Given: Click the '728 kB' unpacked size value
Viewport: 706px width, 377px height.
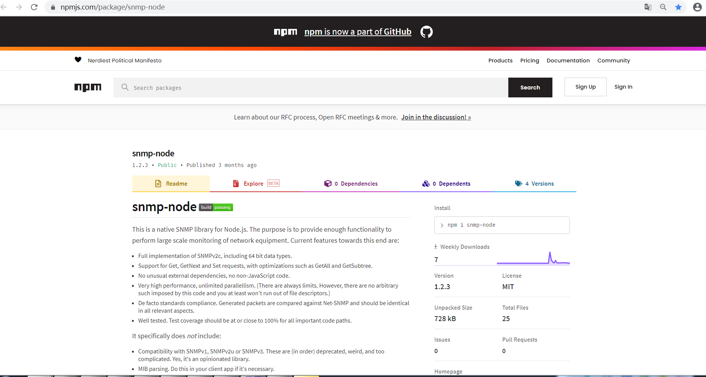Looking at the screenshot, I should coord(445,319).
